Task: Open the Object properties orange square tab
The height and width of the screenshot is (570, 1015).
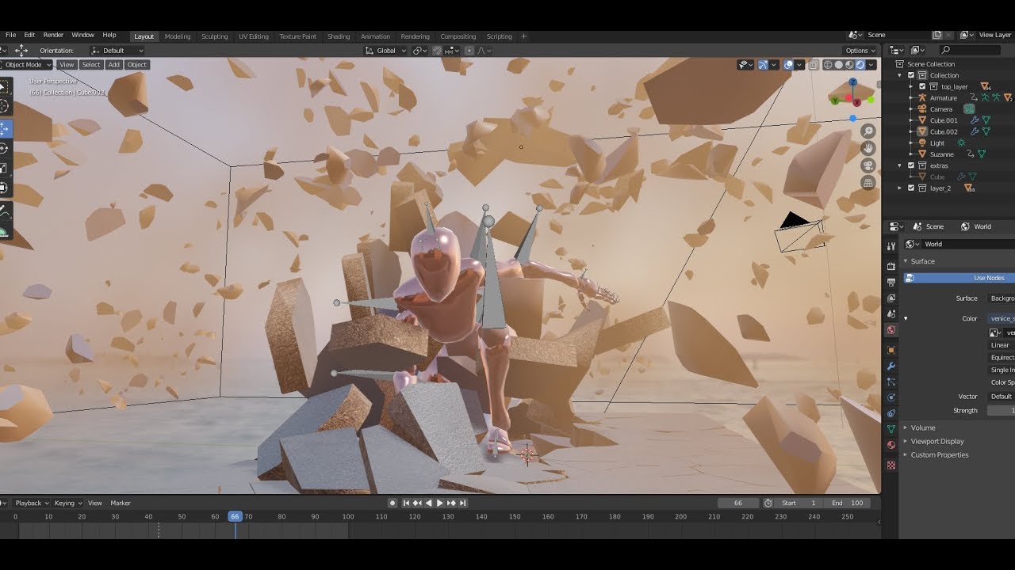Action: (891, 350)
